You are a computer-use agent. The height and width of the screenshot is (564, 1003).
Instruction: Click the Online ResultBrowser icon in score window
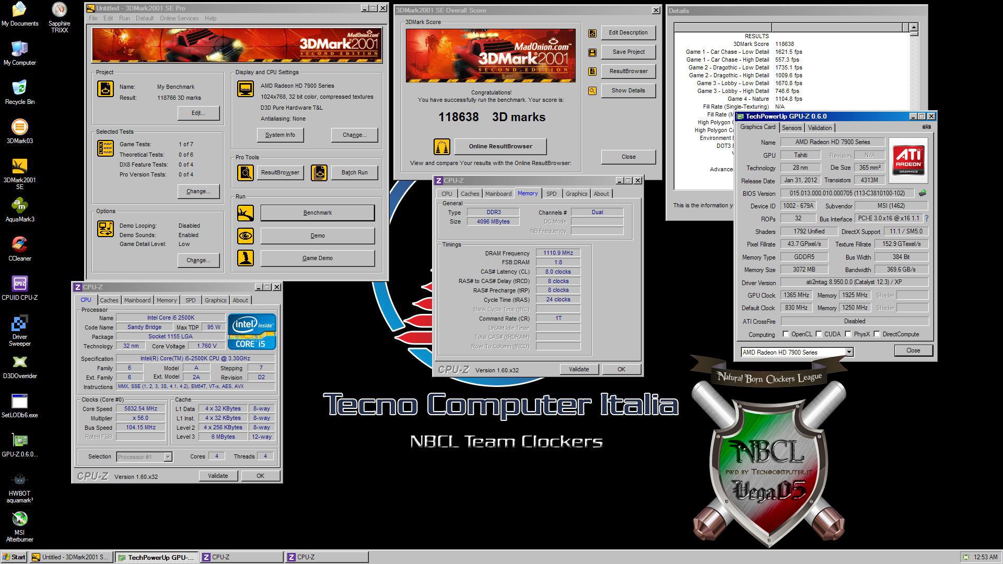[x=441, y=147]
